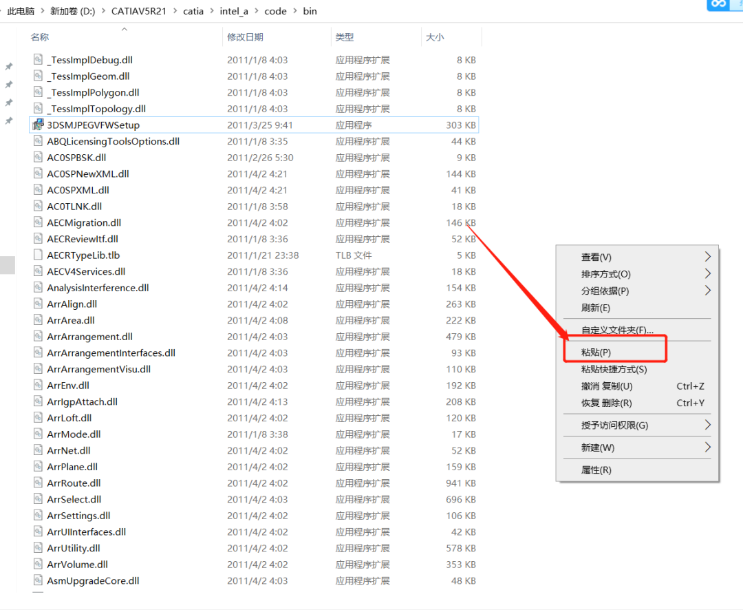Click the ArrEnv.dll file icon
Viewport: 743px width, 610px height.
click(39, 385)
